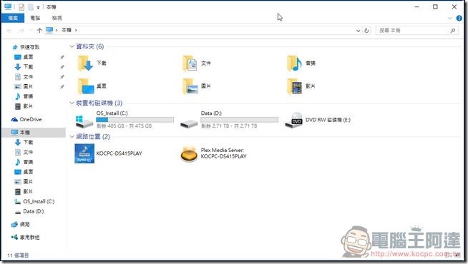The width and height of the screenshot is (468, 264).
Task: Open the 下載 Downloads folder icon
Action: 85,63
